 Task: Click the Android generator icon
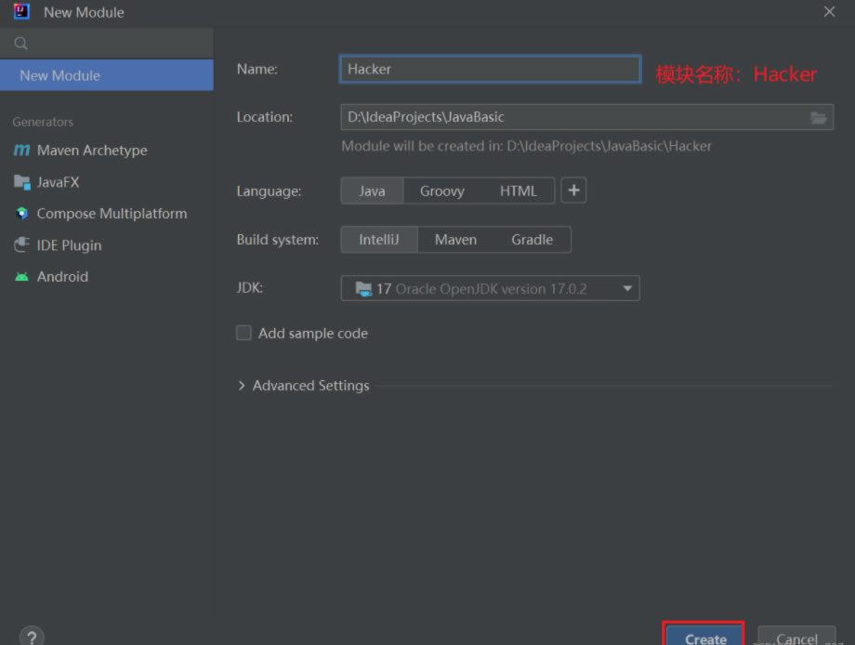[x=21, y=277]
